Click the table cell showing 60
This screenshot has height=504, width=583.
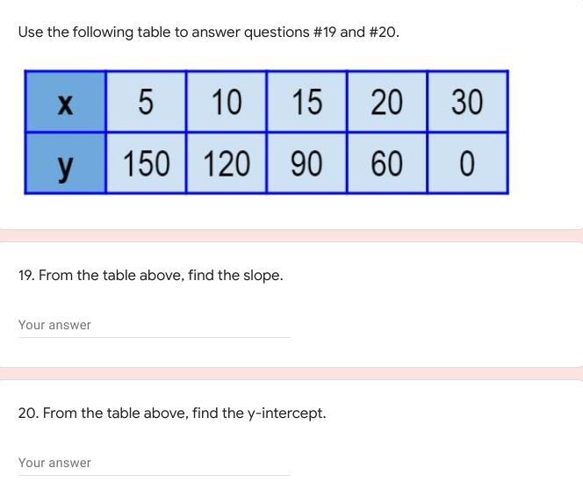click(386, 163)
